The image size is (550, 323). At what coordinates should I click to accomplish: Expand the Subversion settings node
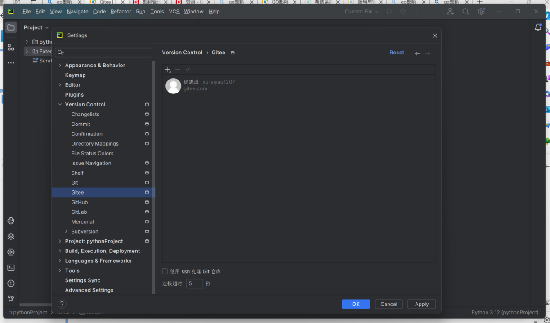point(66,232)
